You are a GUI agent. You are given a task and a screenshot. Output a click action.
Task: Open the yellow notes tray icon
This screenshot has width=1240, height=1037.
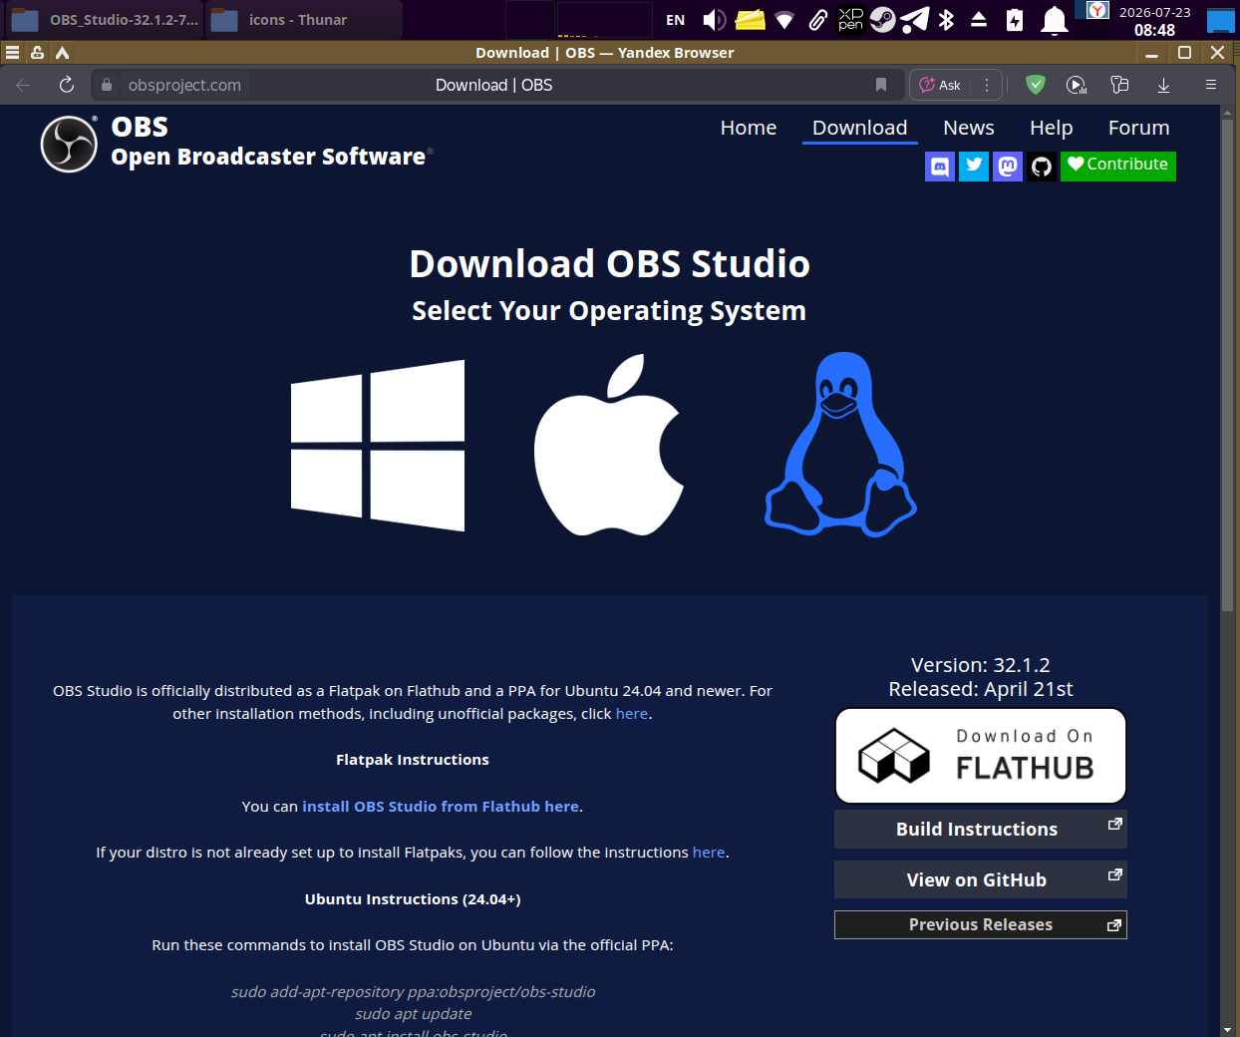pyautogui.click(x=750, y=20)
